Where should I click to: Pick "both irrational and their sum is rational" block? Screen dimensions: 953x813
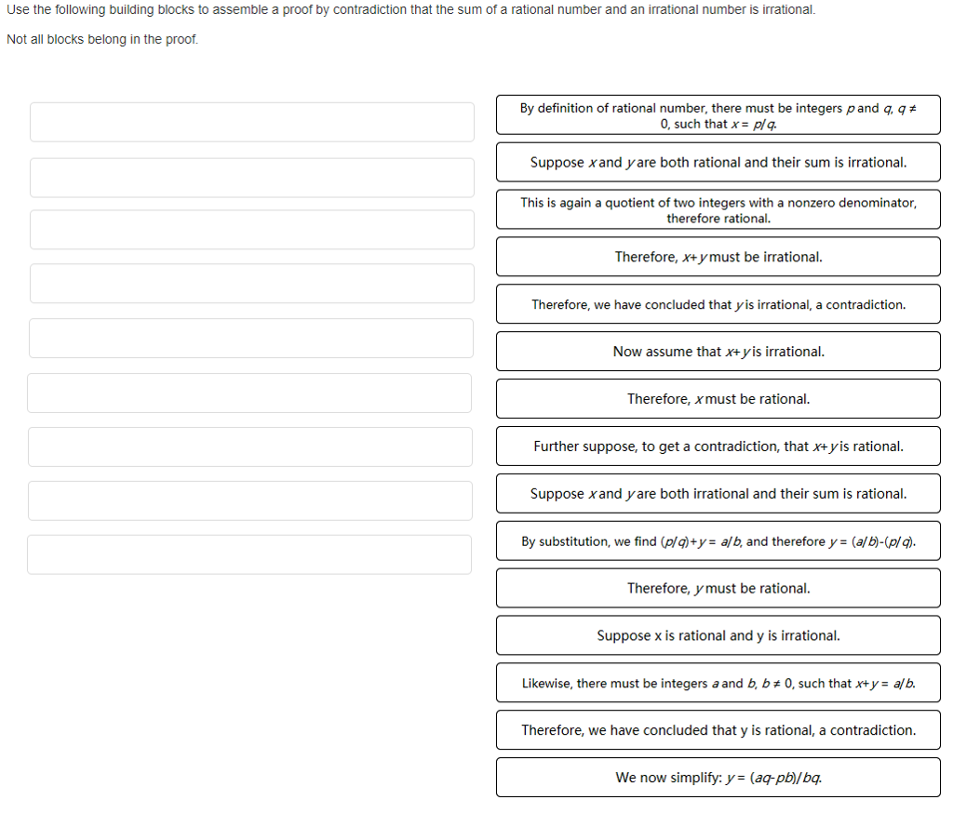coord(718,494)
